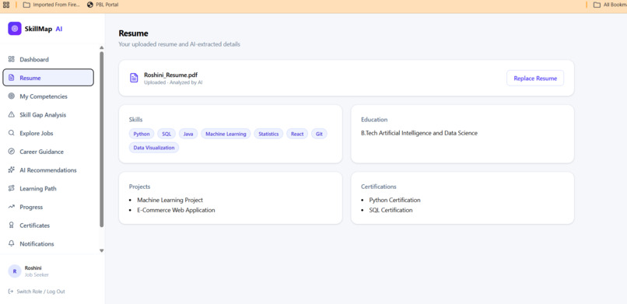Viewport: 627px width, 304px height.
Task: Open the Certificates page
Action: [x=48, y=225]
